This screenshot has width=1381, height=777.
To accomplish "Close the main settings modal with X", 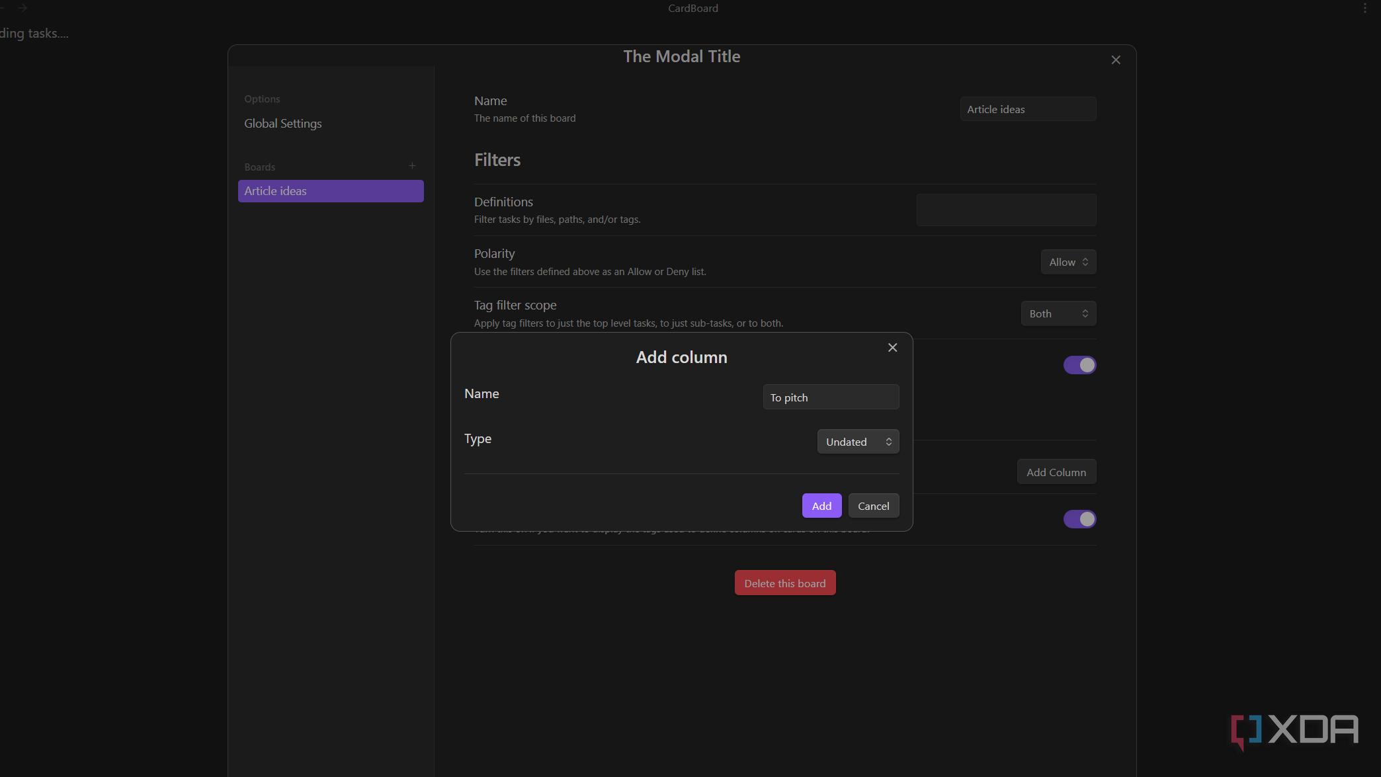I will (1116, 60).
